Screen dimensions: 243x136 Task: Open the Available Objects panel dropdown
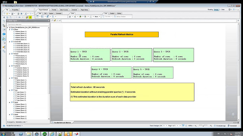19,21
